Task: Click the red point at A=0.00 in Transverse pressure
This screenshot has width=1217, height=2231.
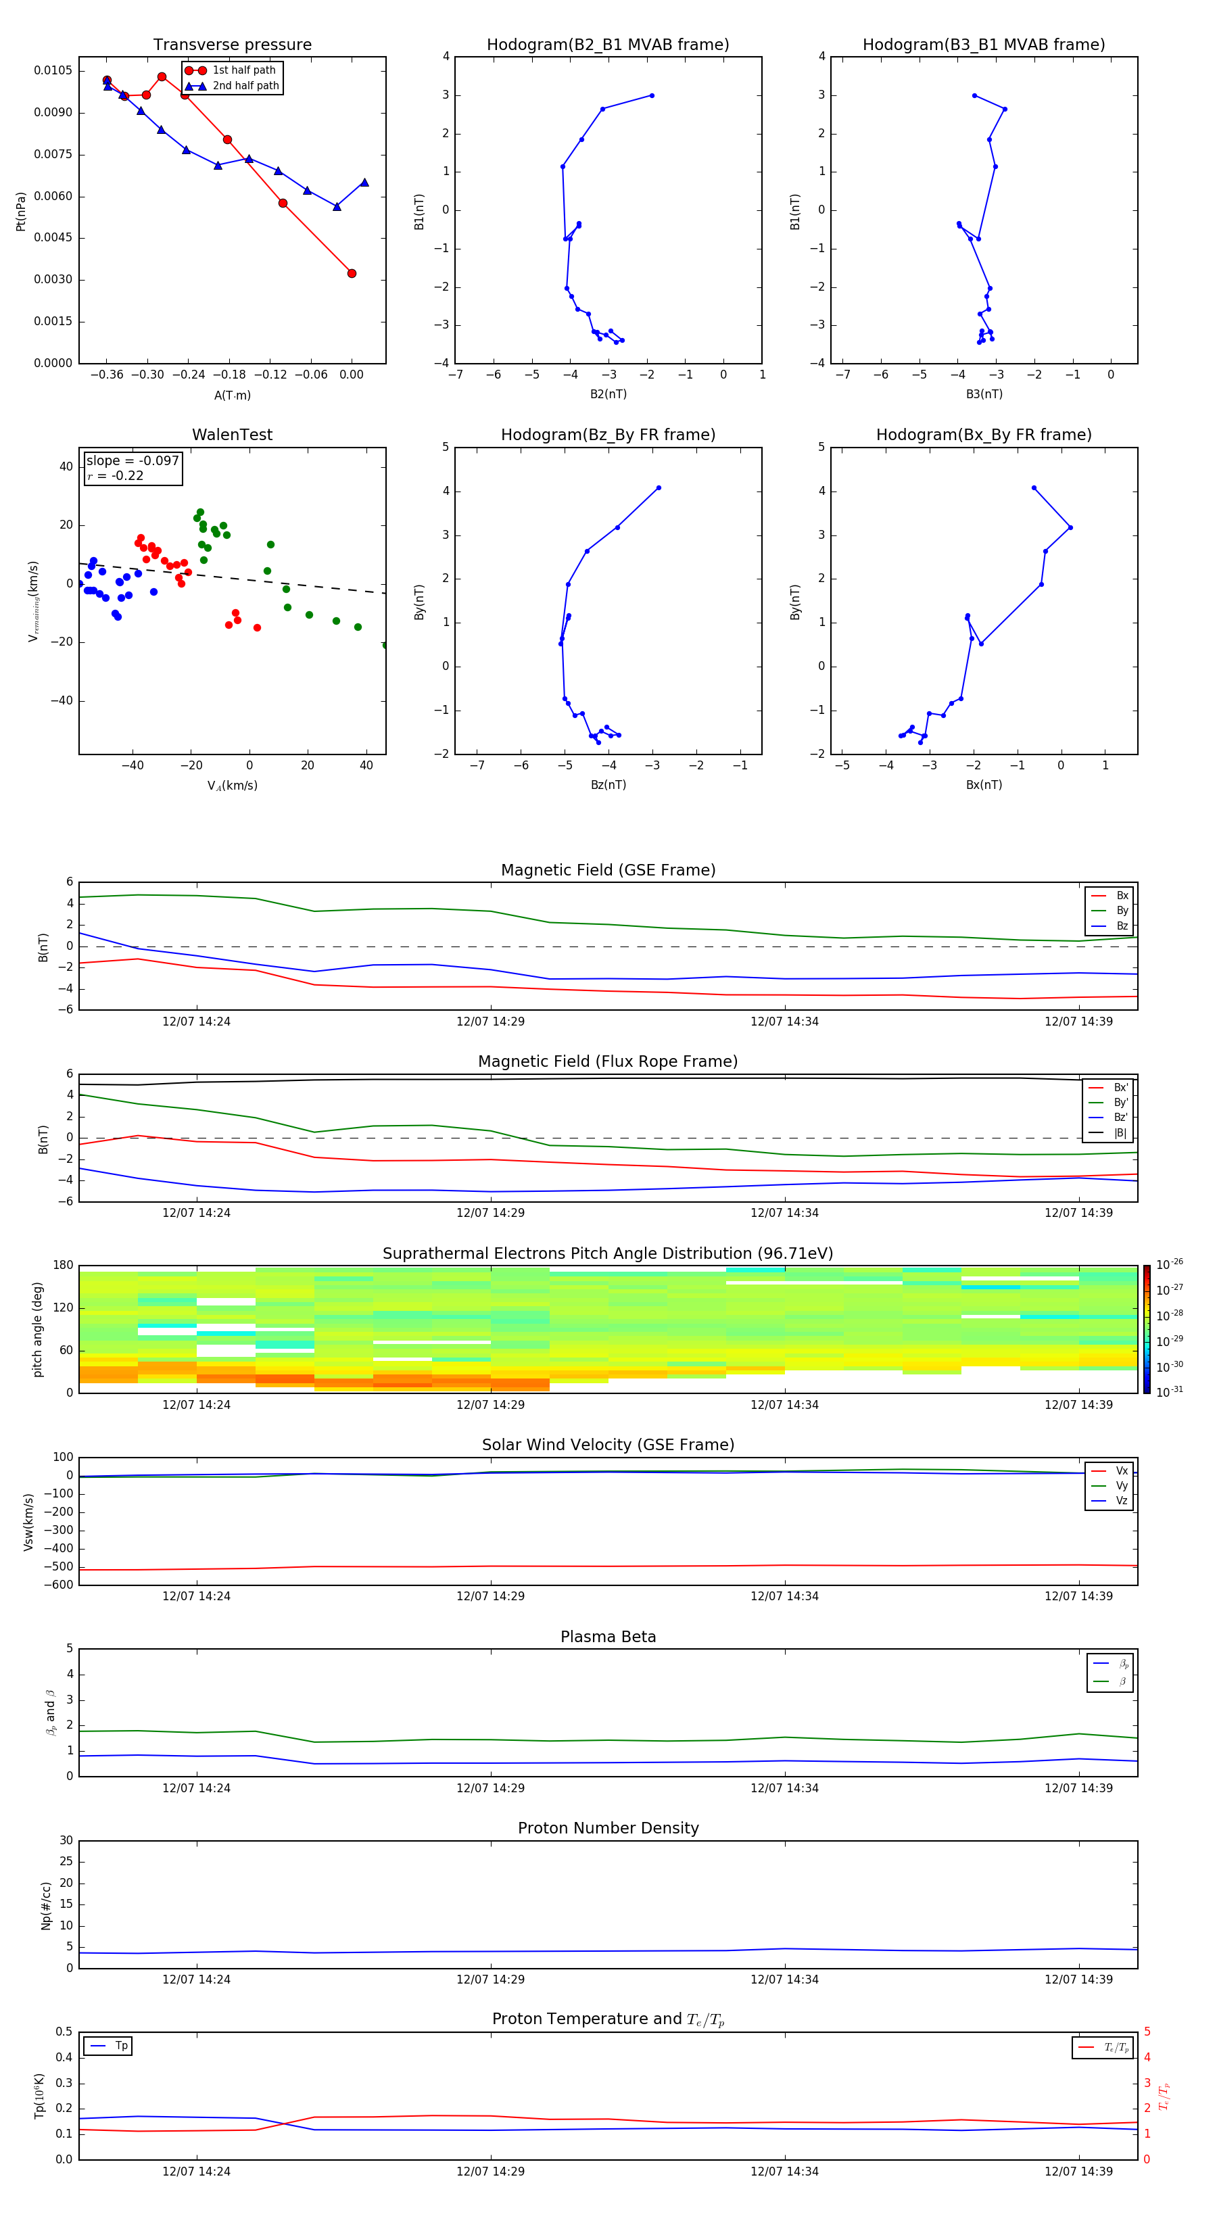Action: 352,274
